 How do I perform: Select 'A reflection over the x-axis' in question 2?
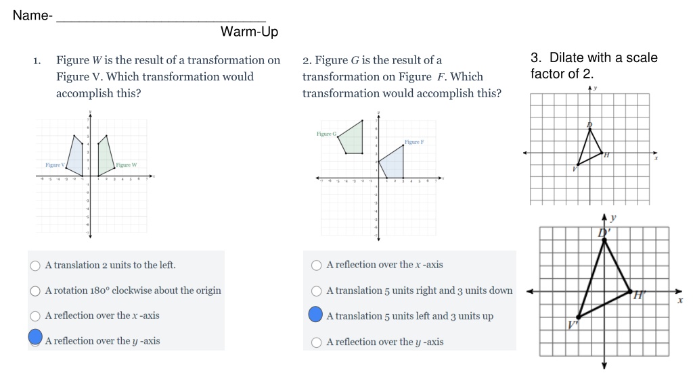pos(317,265)
